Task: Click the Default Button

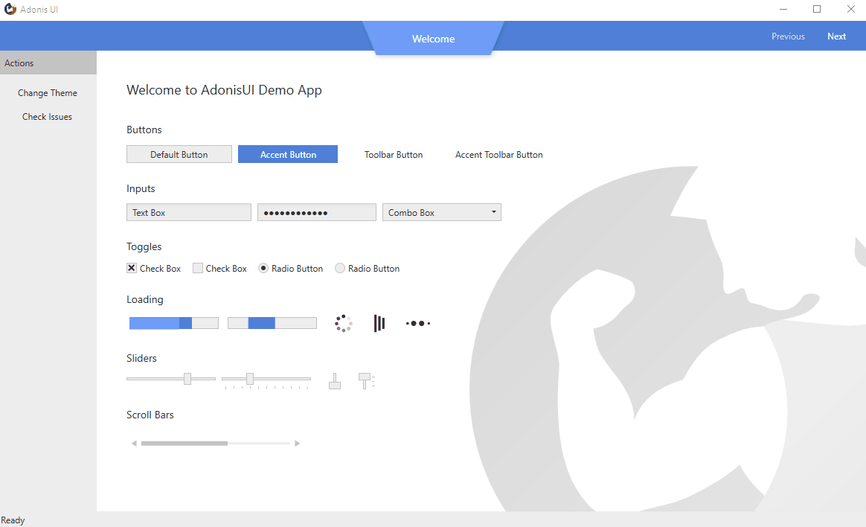Action: [179, 154]
